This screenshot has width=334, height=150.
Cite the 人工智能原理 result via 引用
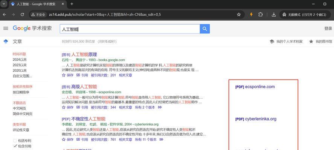pos(82,75)
